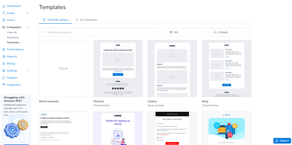The image size is (292, 145).
Task: Click the Blank template label text
Action: (49, 101)
